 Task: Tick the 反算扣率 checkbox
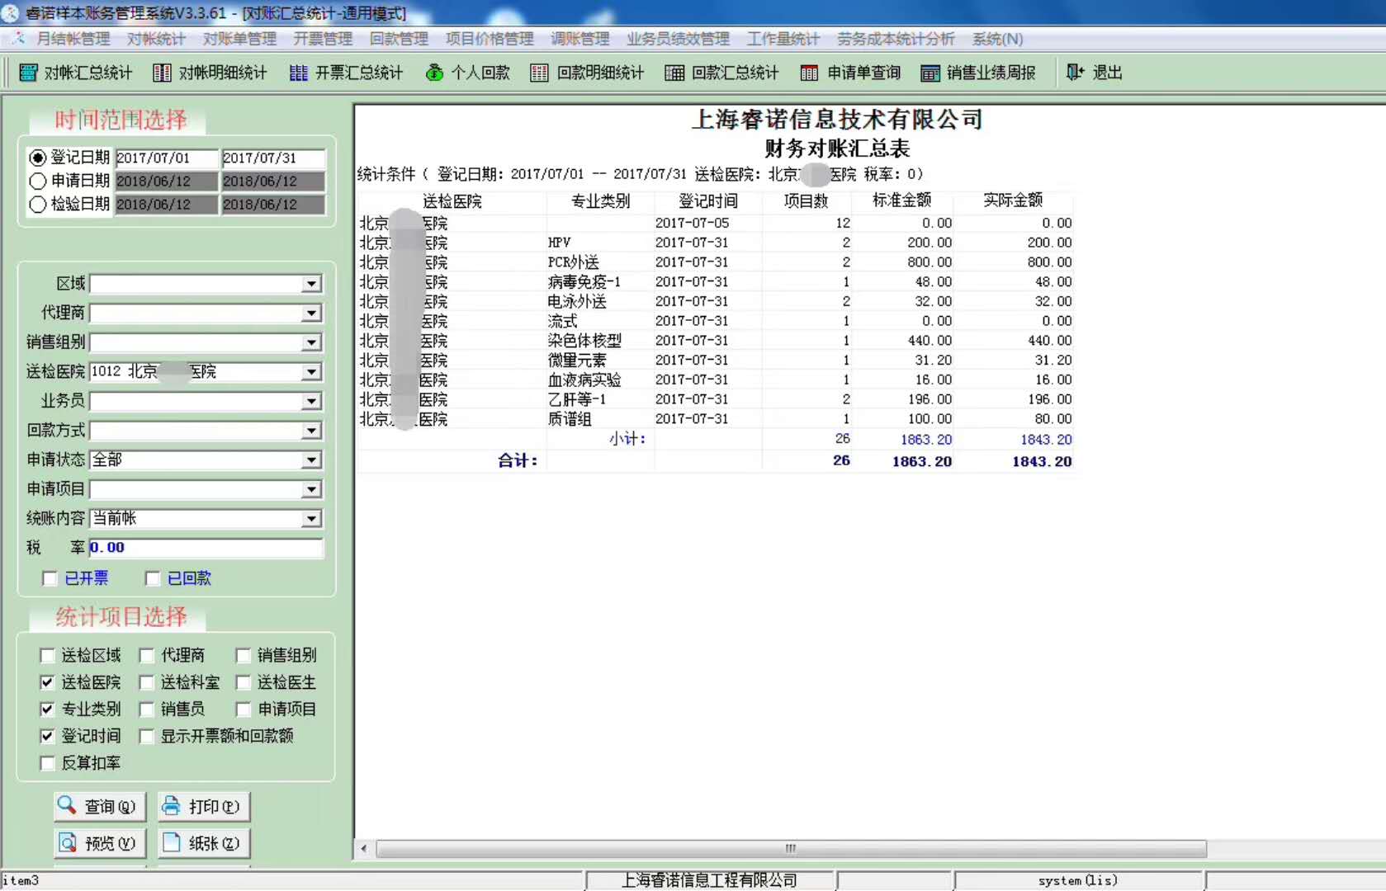[x=47, y=763]
